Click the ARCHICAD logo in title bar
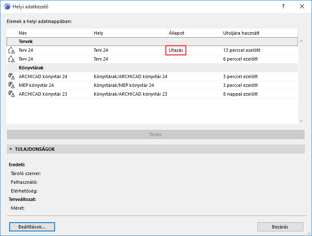This screenshot has width=312, height=236. 7,7
